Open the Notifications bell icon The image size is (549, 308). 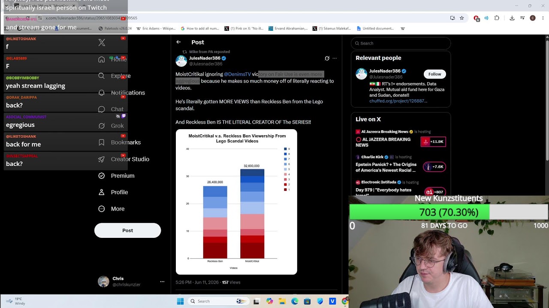click(x=101, y=92)
